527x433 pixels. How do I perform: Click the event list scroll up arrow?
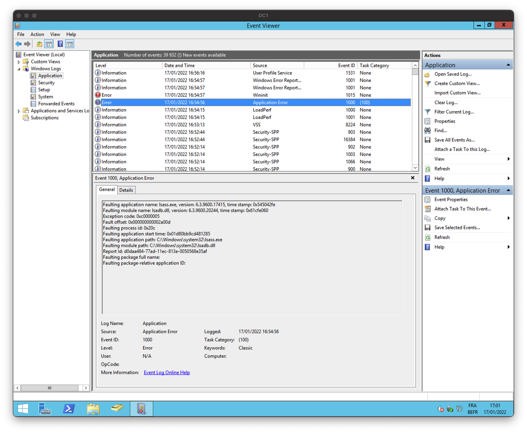[x=415, y=65]
